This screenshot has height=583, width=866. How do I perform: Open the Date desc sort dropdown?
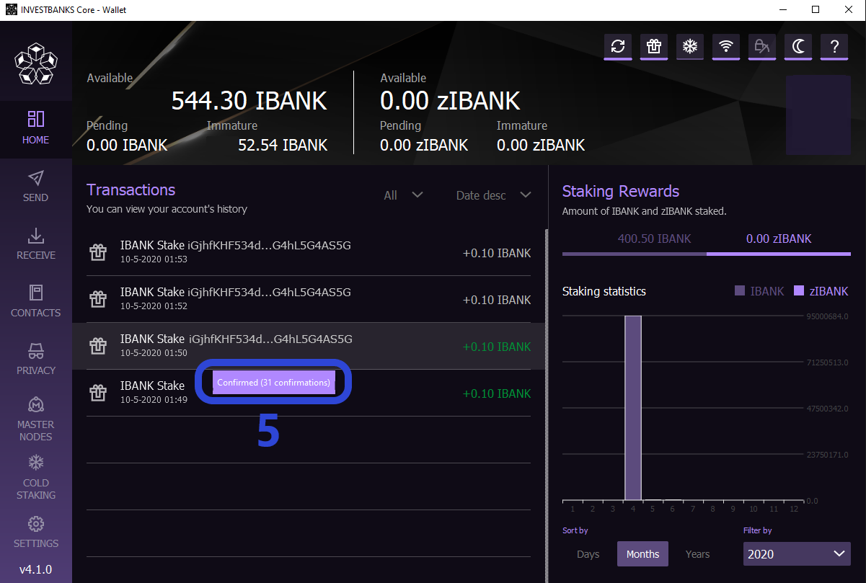click(x=494, y=195)
